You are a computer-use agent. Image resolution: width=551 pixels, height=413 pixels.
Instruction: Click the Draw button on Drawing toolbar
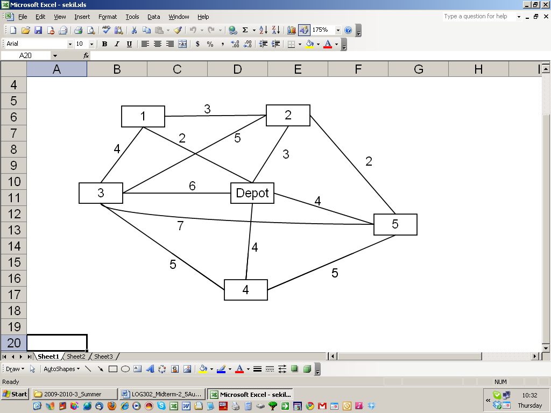click(x=15, y=369)
